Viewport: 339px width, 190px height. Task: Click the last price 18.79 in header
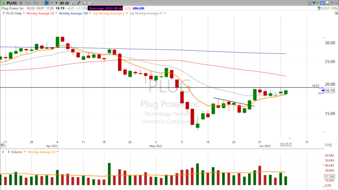[x=60, y=8]
